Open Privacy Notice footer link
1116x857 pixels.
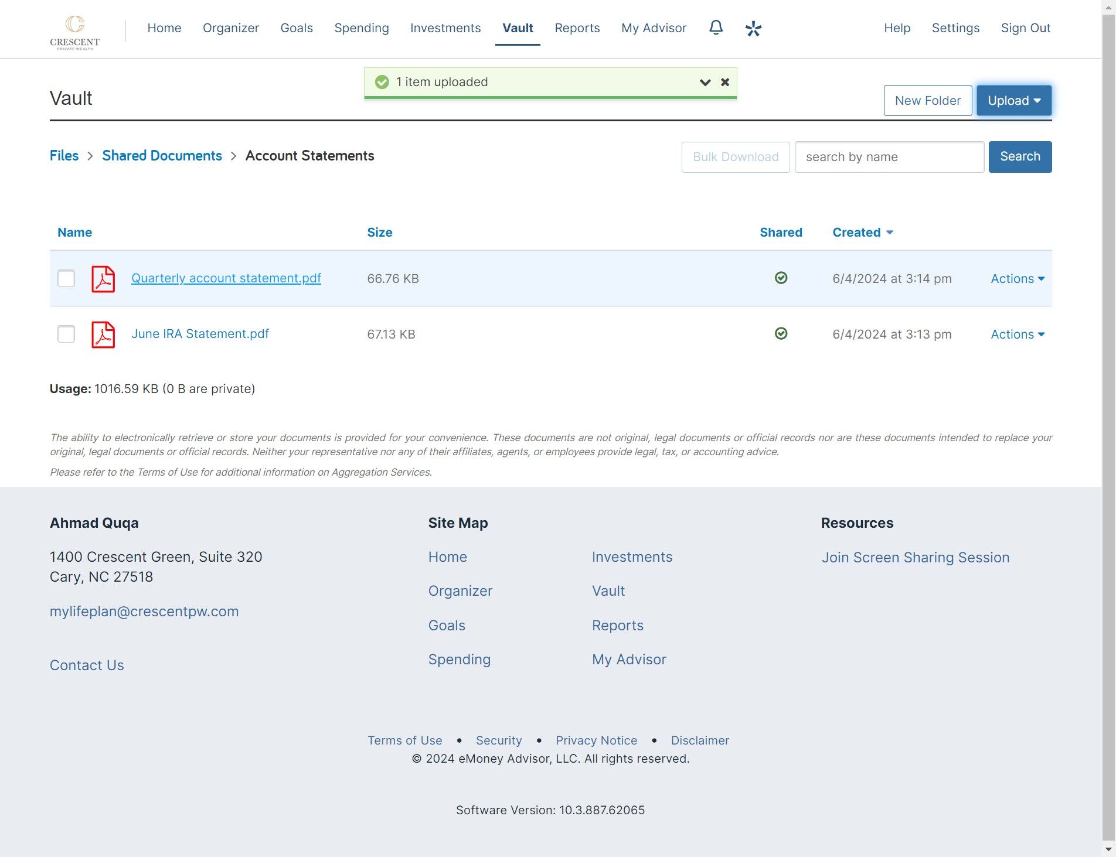coord(596,740)
